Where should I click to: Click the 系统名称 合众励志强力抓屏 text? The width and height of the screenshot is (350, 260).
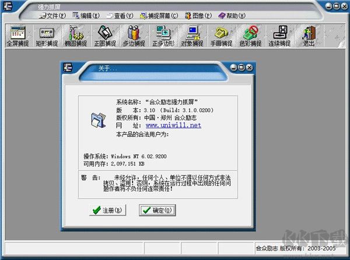157,102
